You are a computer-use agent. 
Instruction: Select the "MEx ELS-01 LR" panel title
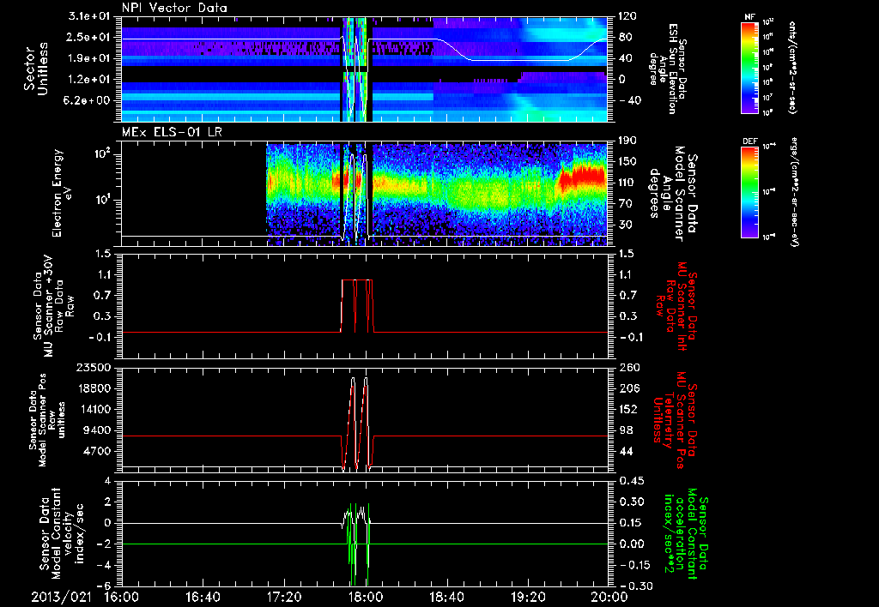170,133
